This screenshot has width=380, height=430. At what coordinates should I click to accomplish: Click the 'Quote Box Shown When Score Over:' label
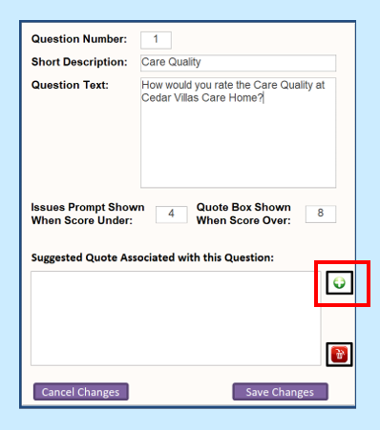tap(243, 214)
